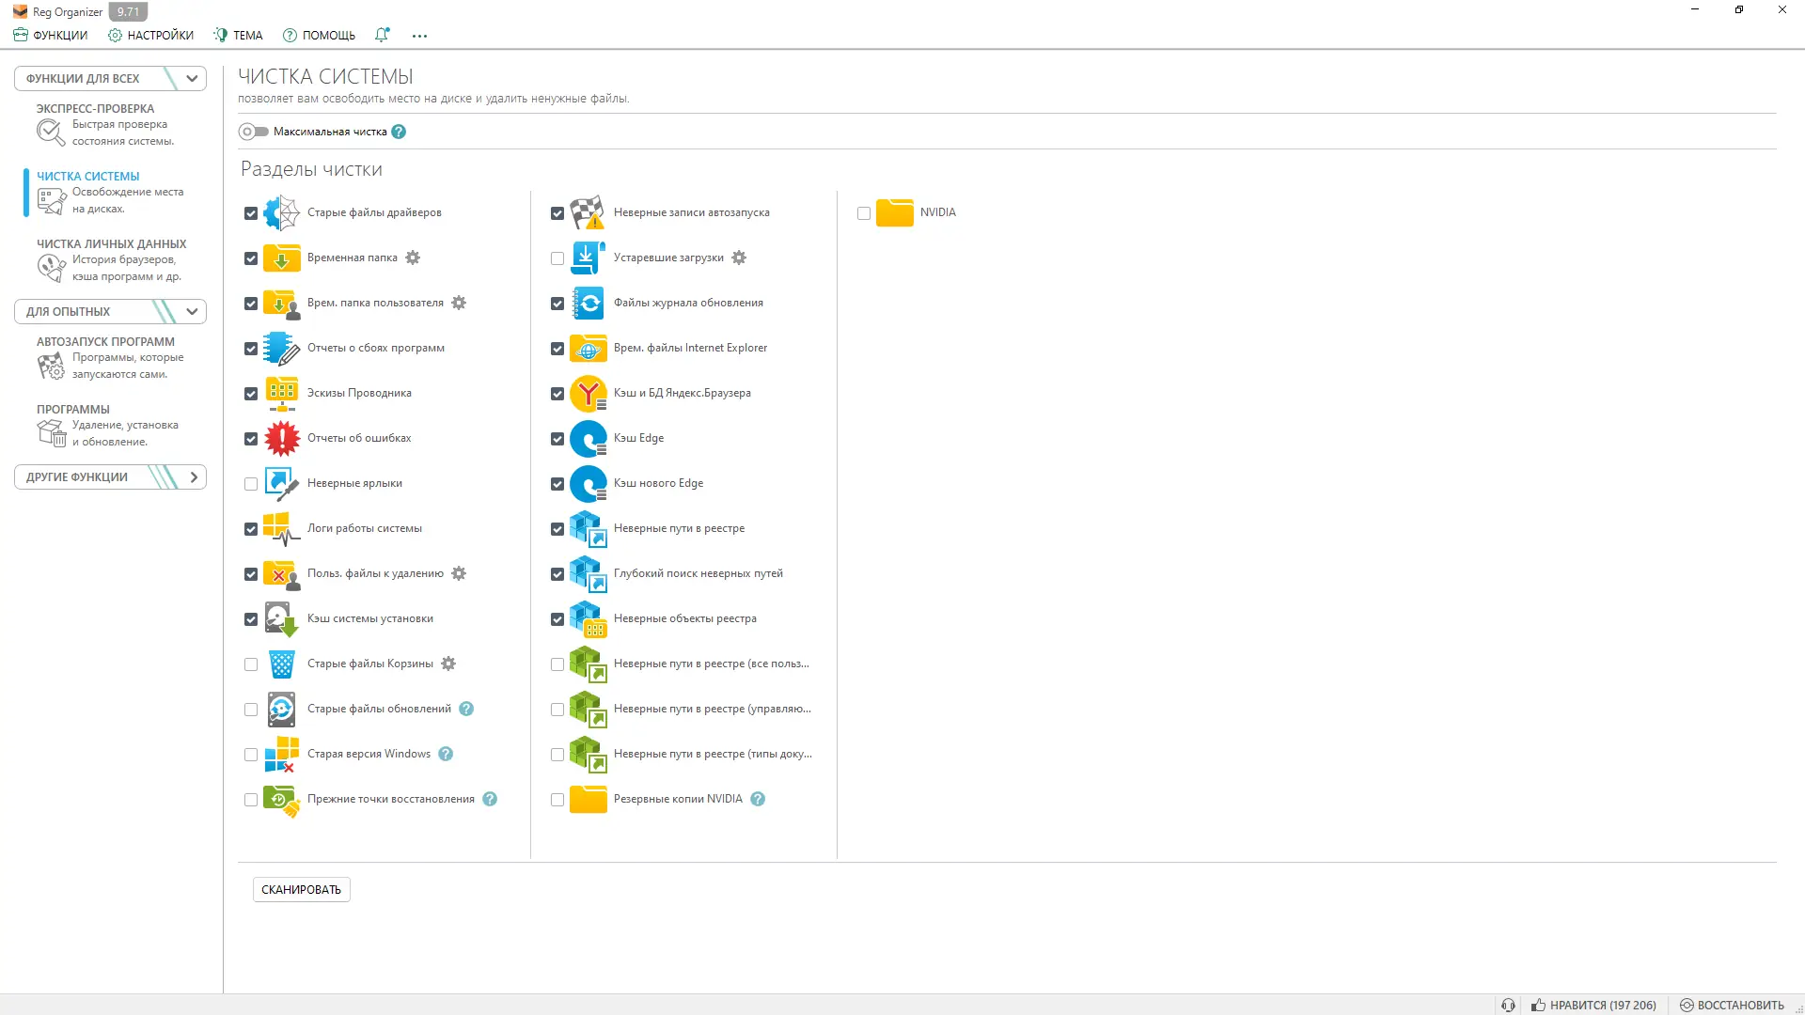The width and height of the screenshot is (1805, 1015).
Task: Click the help icon next to Максимальная чистка
Action: [x=399, y=132]
